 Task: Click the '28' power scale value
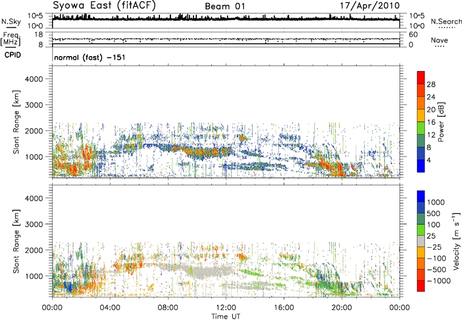click(431, 84)
